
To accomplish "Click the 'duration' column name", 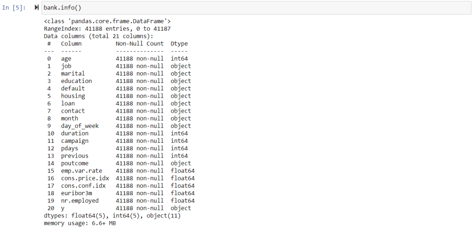I will pyautogui.click(x=75, y=133).
